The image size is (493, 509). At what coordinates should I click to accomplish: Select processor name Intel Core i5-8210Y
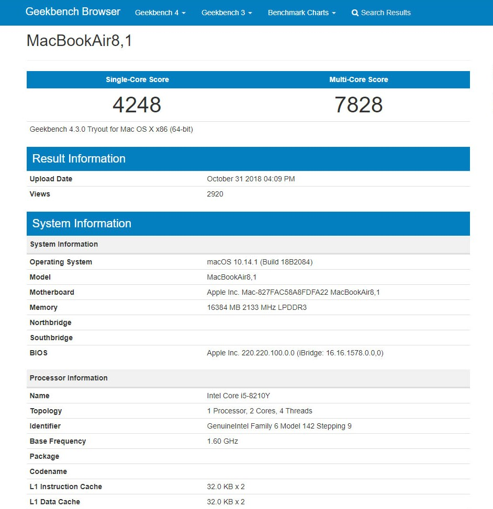coord(238,396)
